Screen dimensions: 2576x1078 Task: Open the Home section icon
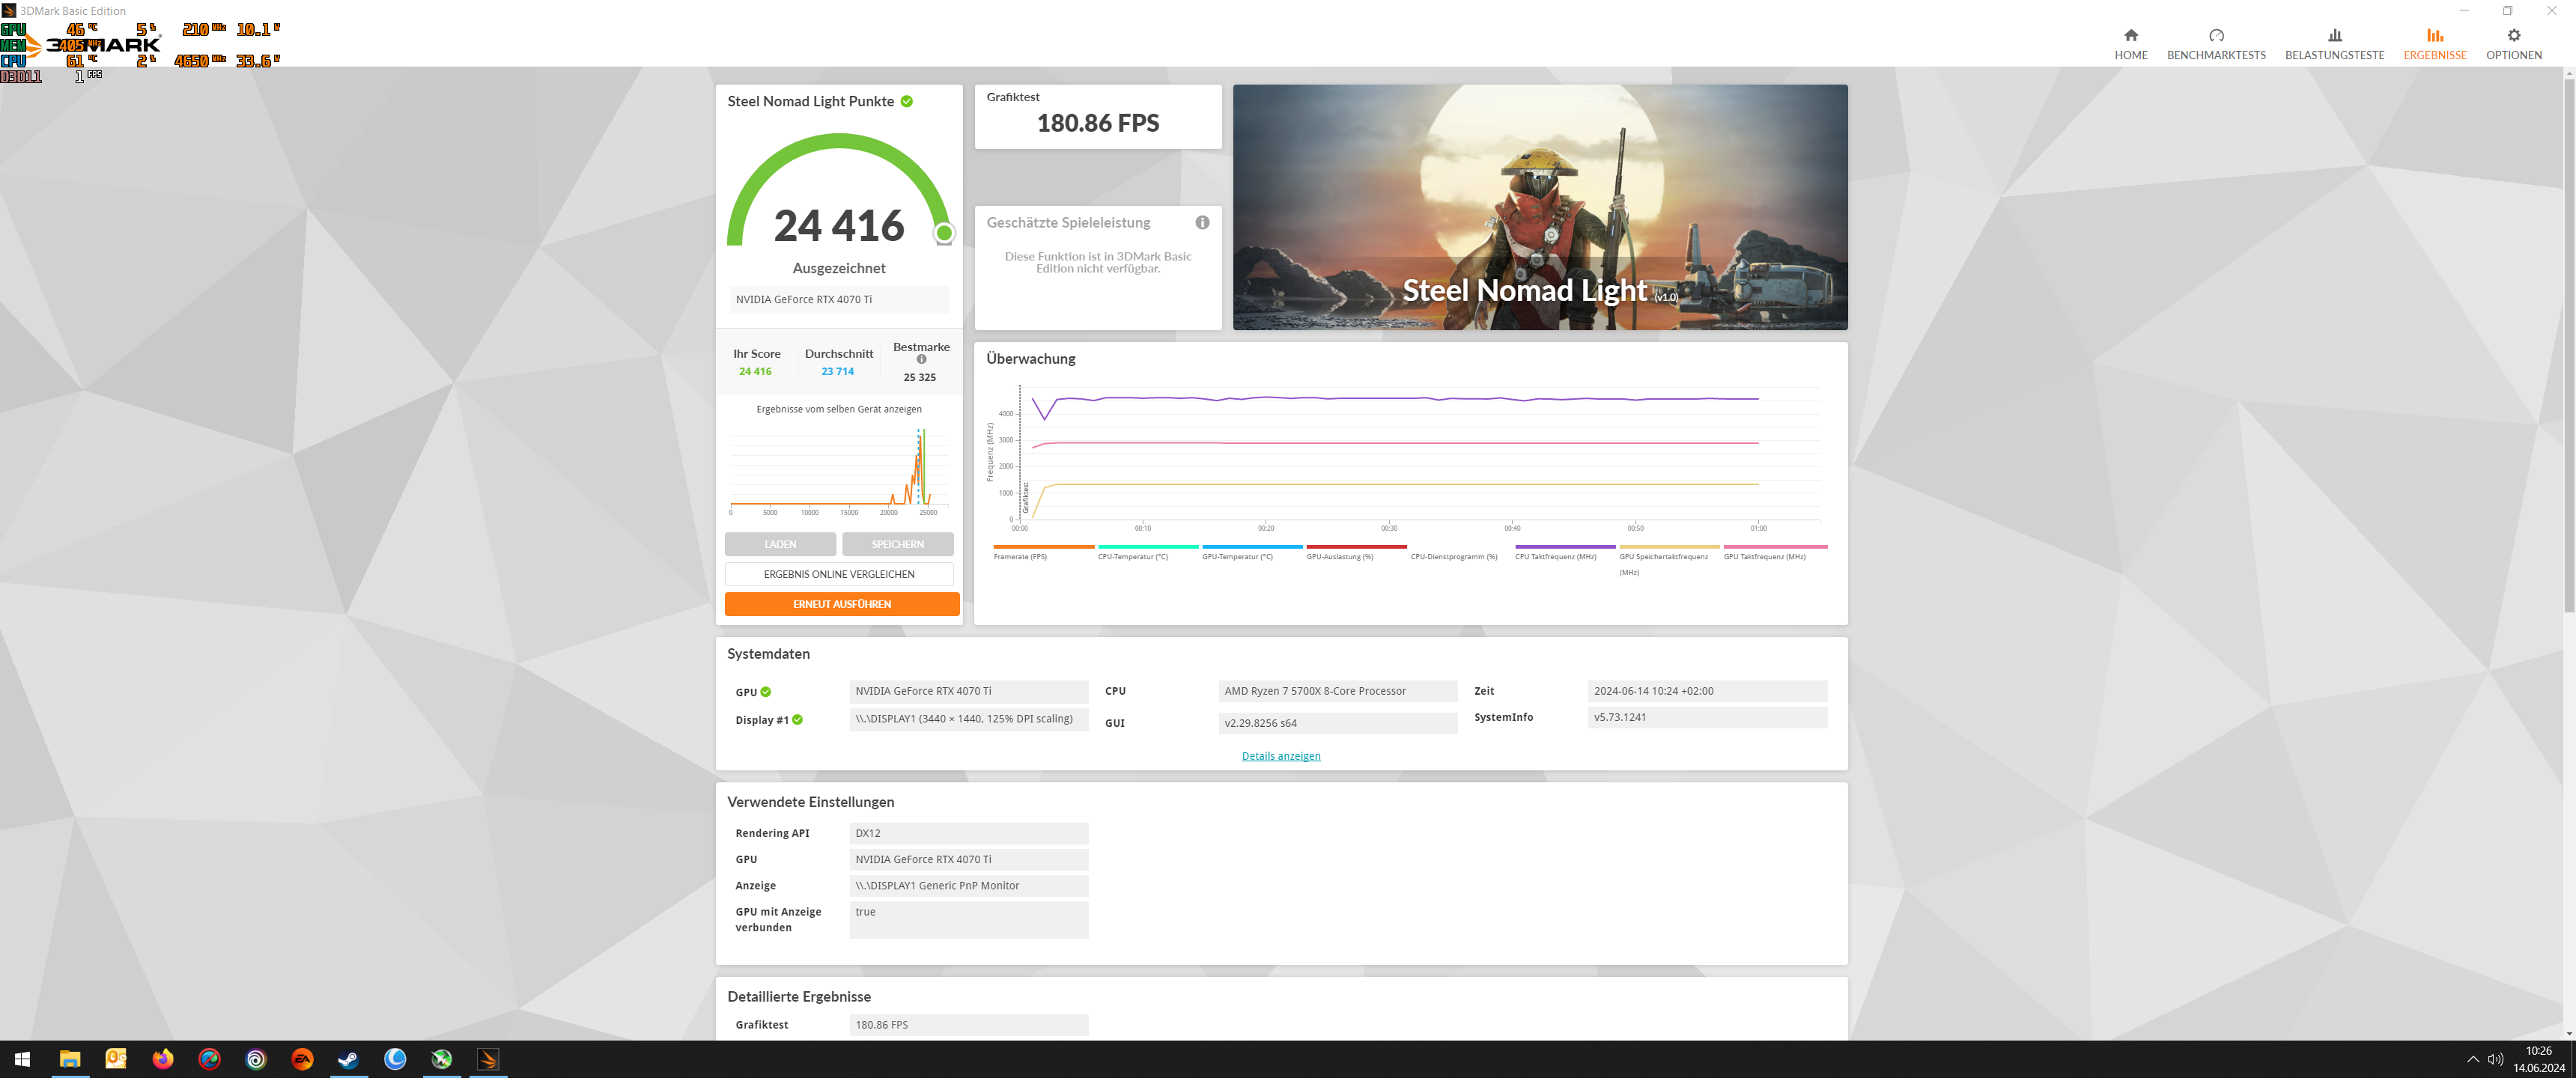click(2130, 35)
